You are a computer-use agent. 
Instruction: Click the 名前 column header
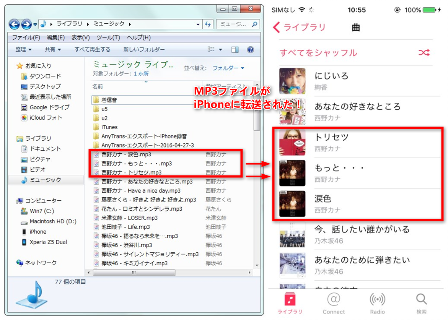click(98, 86)
